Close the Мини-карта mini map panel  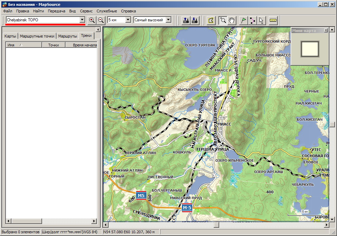click(x=326, y=31)
